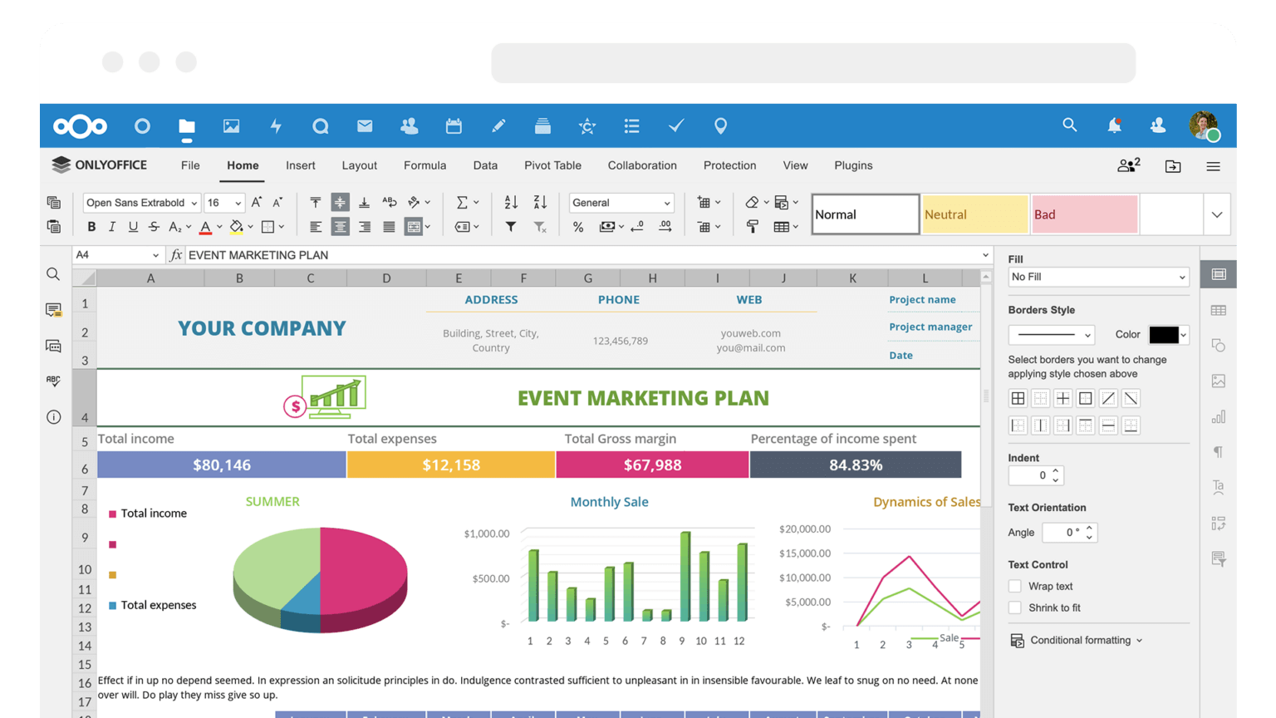Open the Formula tab
Screen dimensions: 1276x718
point(425,165)
